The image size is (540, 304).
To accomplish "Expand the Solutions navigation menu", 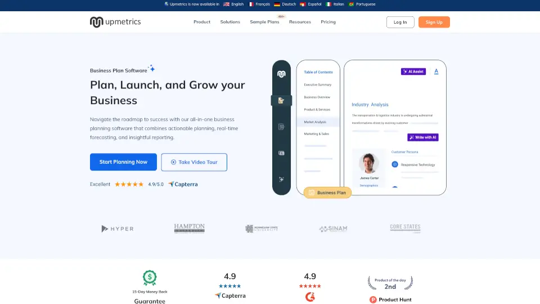I will pos(230,22).
